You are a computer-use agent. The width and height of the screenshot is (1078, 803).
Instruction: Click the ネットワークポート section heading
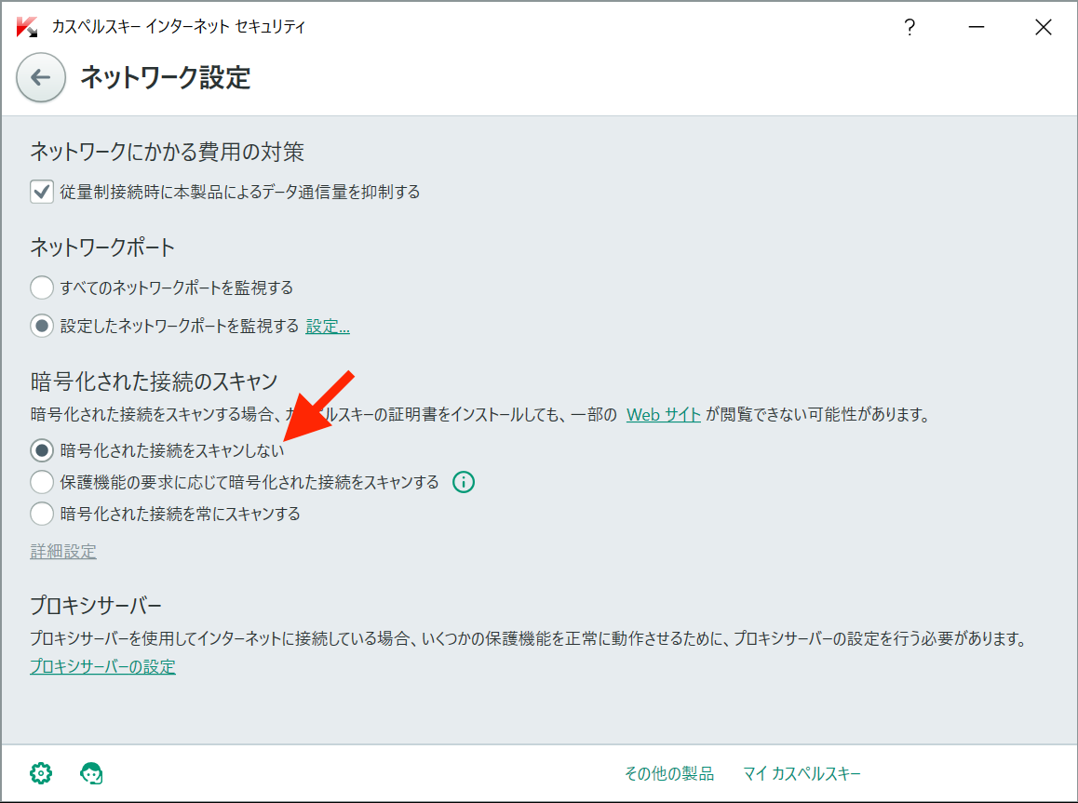point(102,248)
